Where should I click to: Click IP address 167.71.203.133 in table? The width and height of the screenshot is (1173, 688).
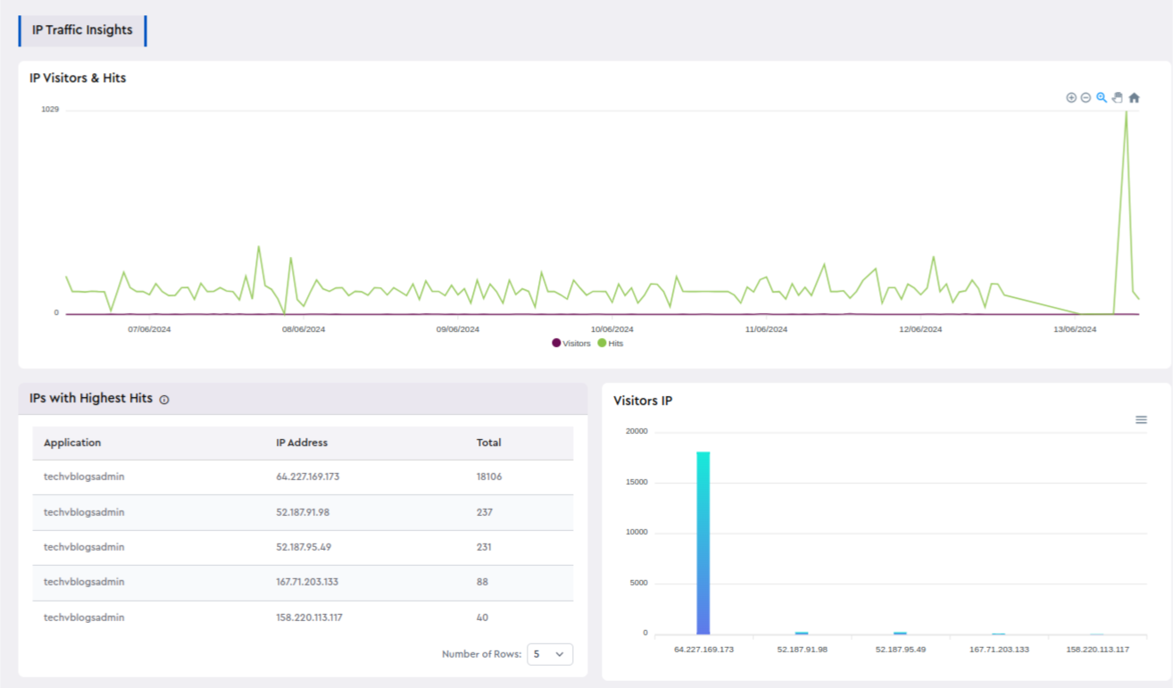(307, 582)
